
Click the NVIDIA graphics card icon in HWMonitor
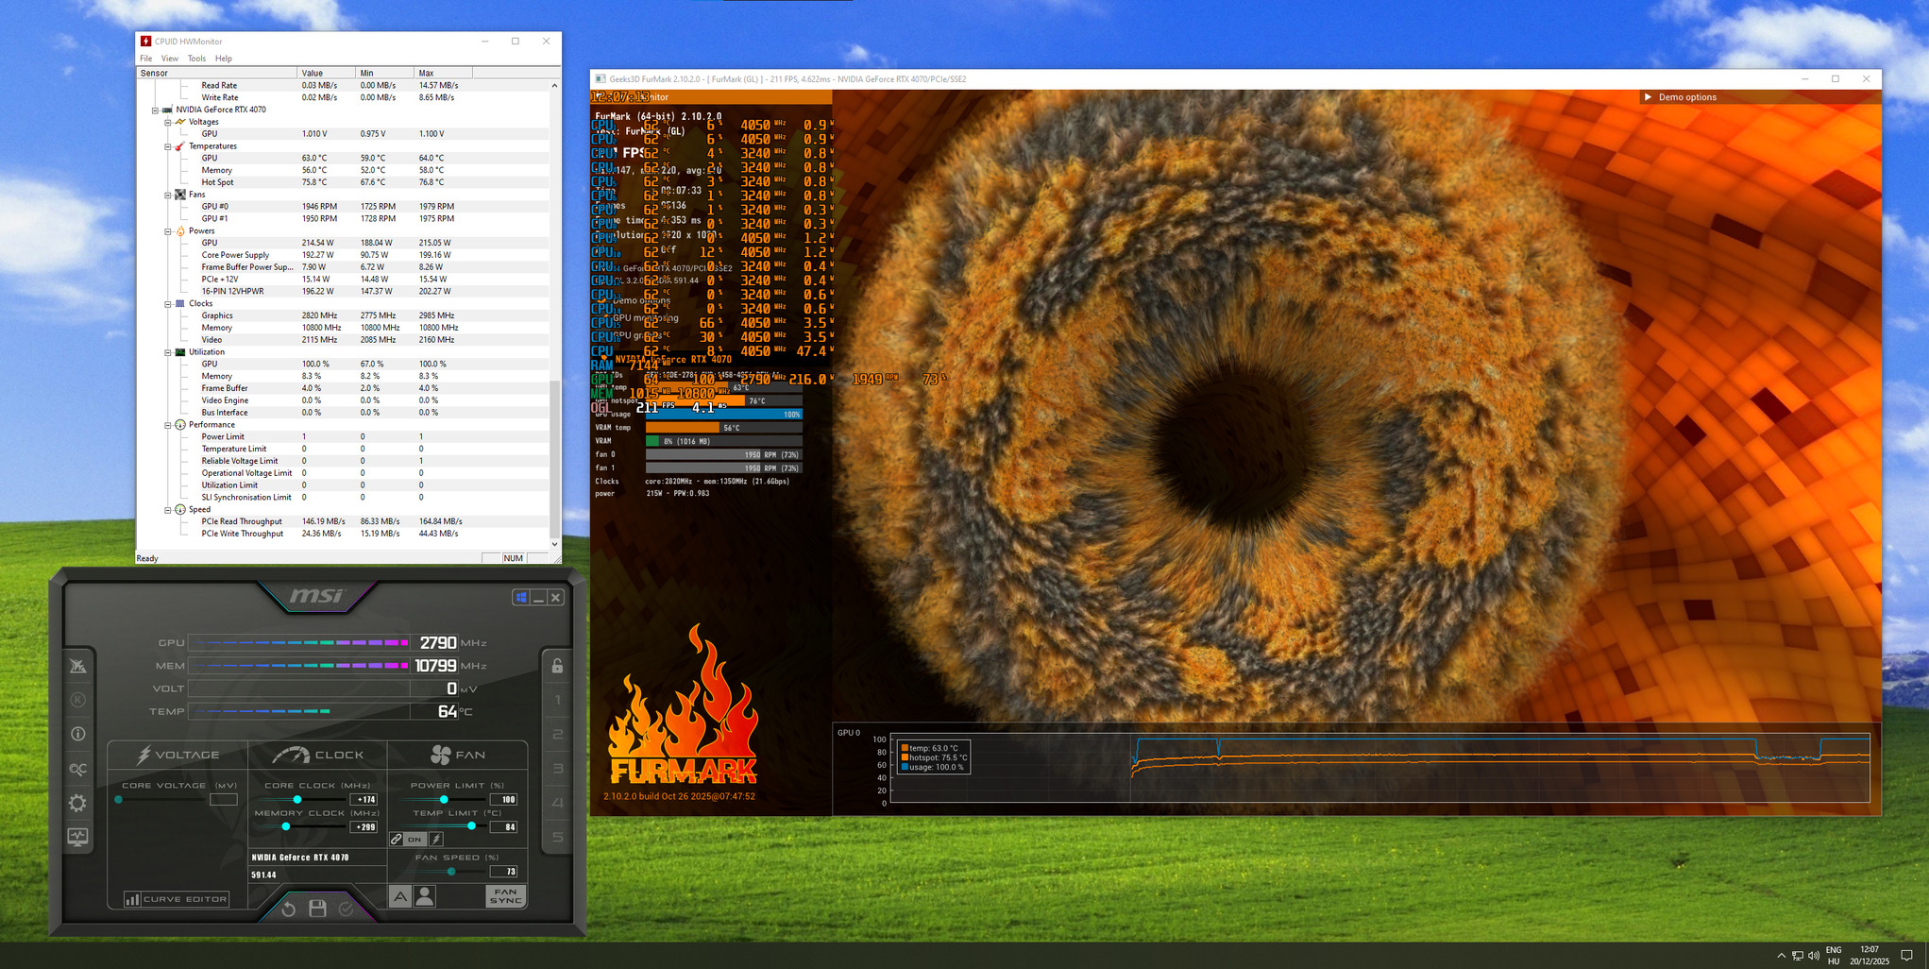[x=167, y=110]
